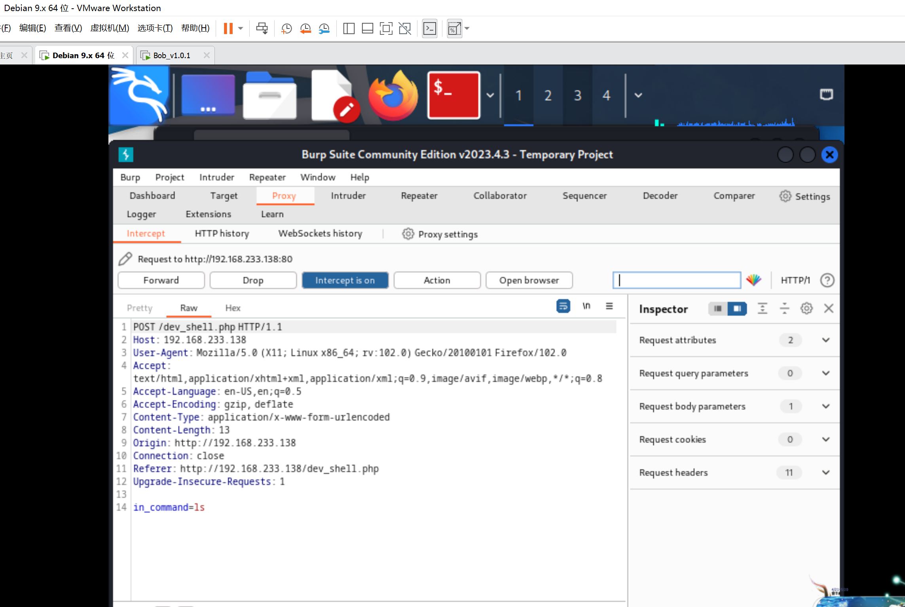905x607 pixels.
Task: Take a VMware snapshot icon
Action: (x=286, y=28)
